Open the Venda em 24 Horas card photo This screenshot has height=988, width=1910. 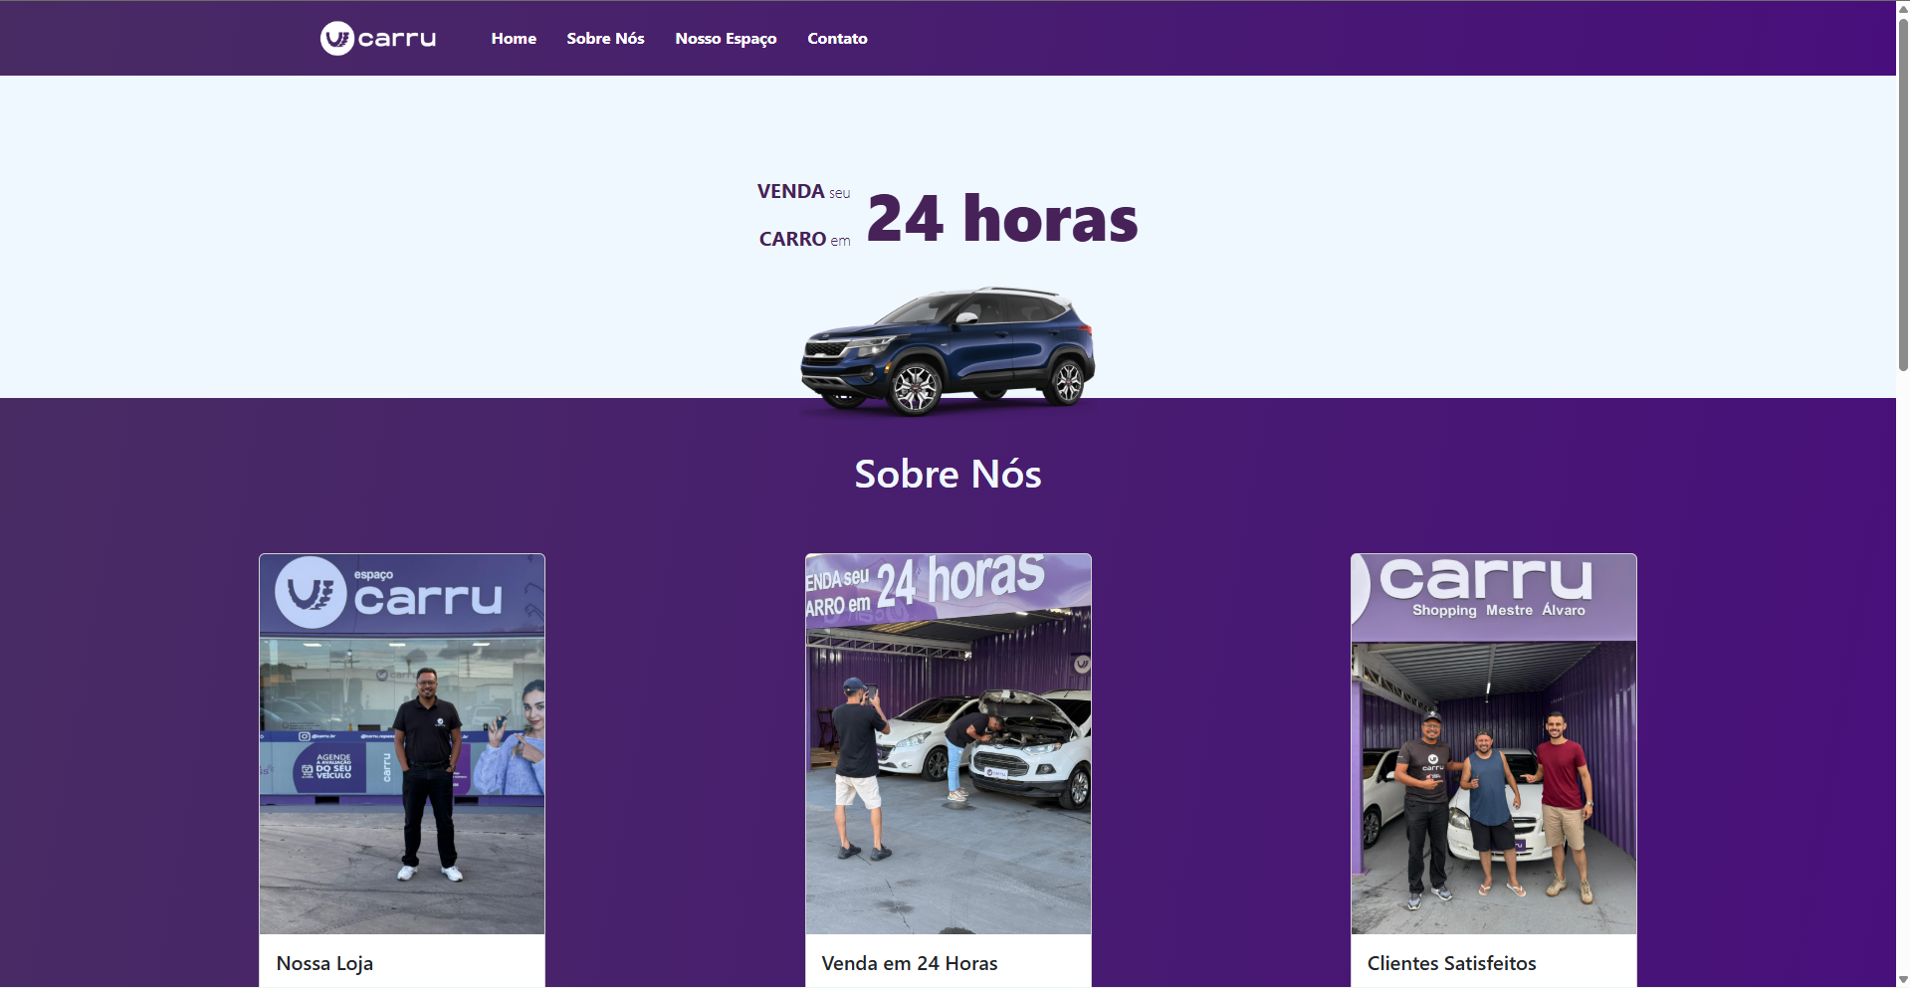click(x=949, y=744)
